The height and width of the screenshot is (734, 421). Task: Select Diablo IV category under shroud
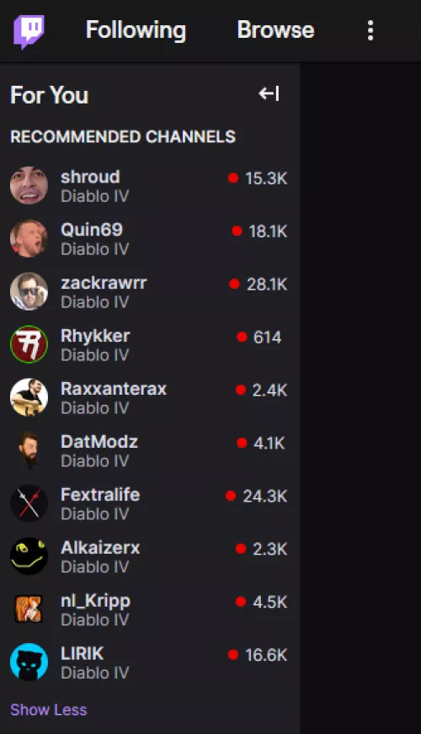tap(95, 196)
